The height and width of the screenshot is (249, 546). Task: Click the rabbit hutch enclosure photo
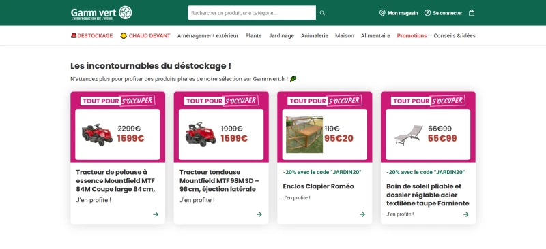coord(304,135)
